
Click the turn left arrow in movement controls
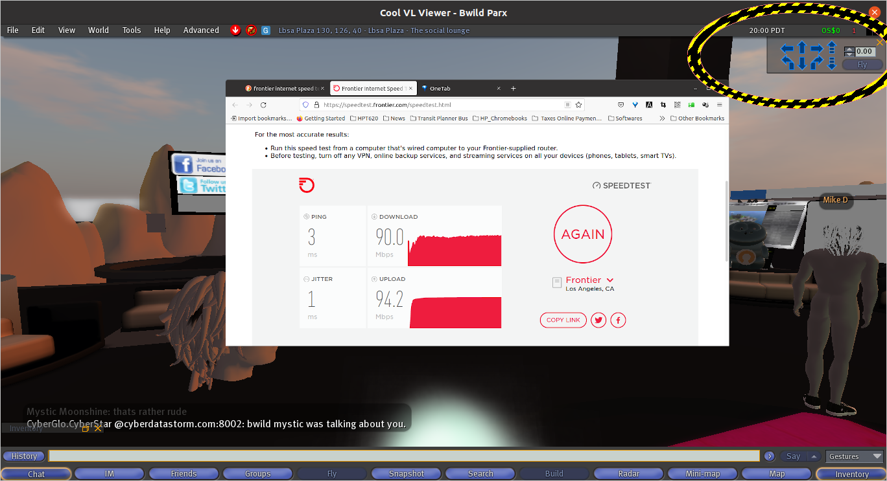pyautogui.click(x=787, y=62)
